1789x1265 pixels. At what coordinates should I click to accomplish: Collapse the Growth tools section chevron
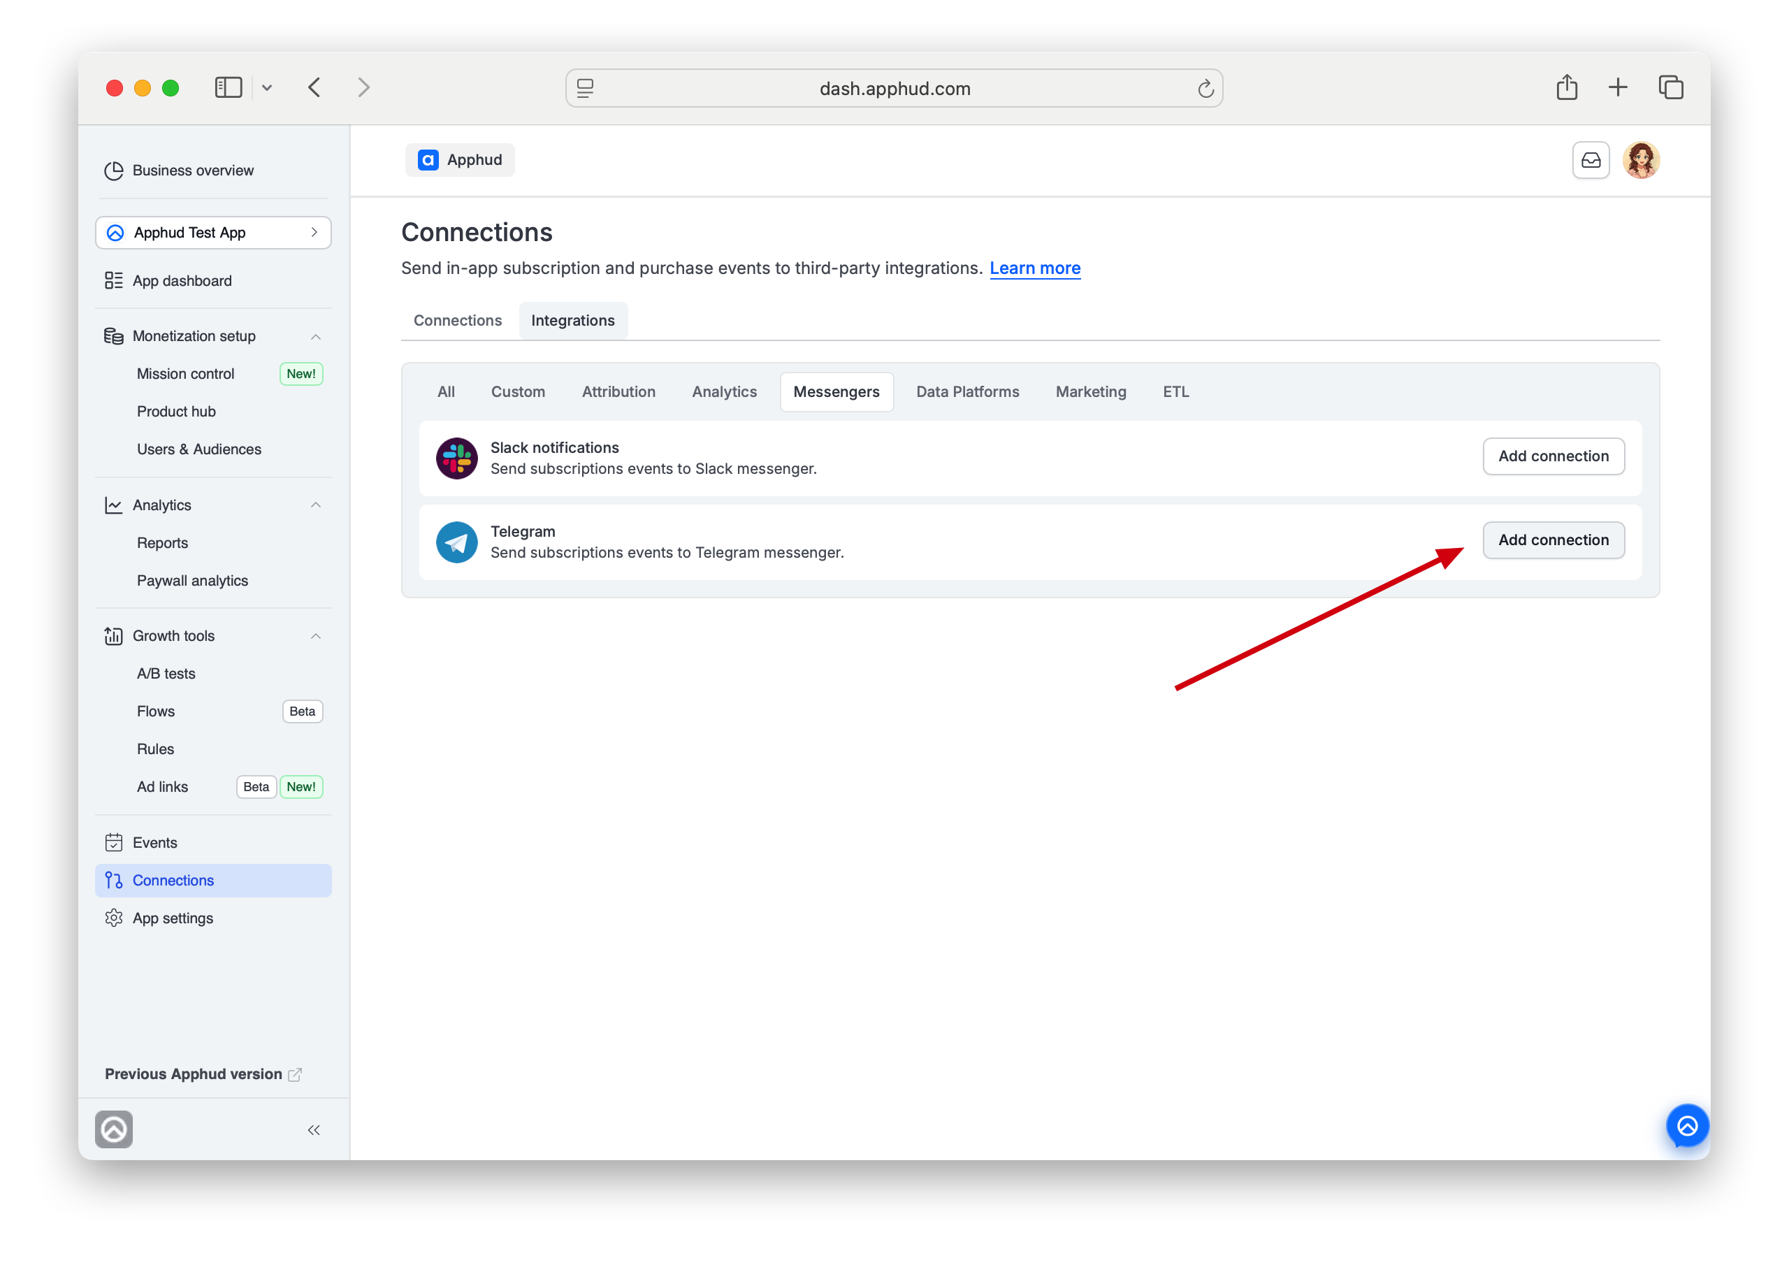[316, 636]
